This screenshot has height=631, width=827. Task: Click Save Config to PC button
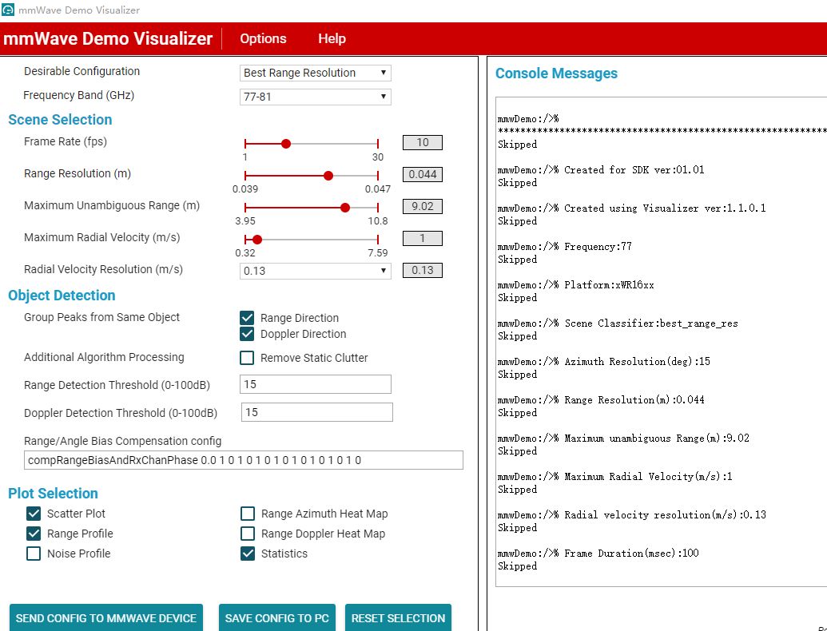[x=277, y=618]
